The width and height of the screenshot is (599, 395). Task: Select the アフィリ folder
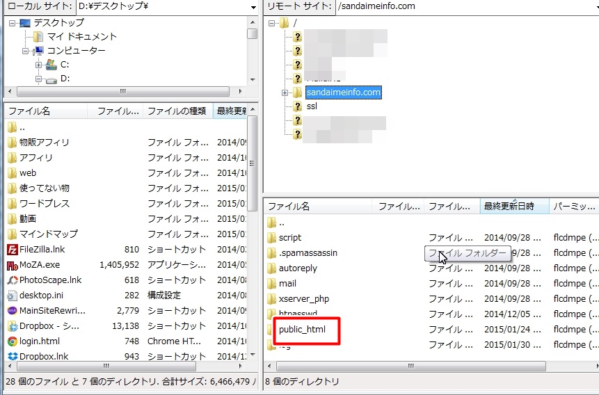coord(36,158)
